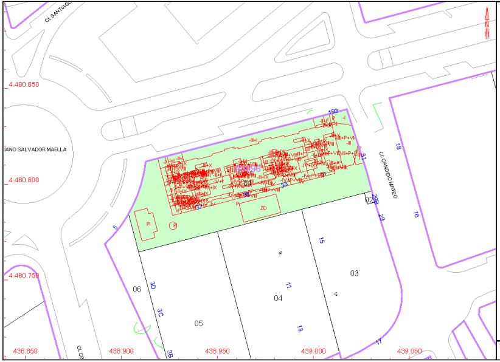
Task: Click the 4.480.800 coordinate label
Action: (x=23, y=180)
